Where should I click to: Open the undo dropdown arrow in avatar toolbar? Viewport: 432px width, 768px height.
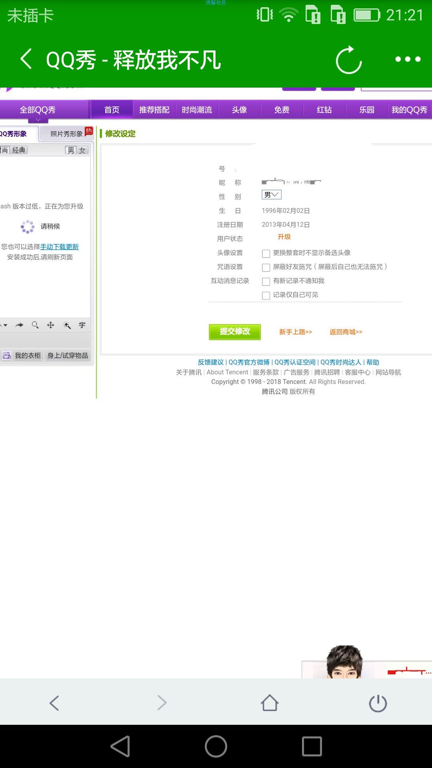[x=5, y=325]
